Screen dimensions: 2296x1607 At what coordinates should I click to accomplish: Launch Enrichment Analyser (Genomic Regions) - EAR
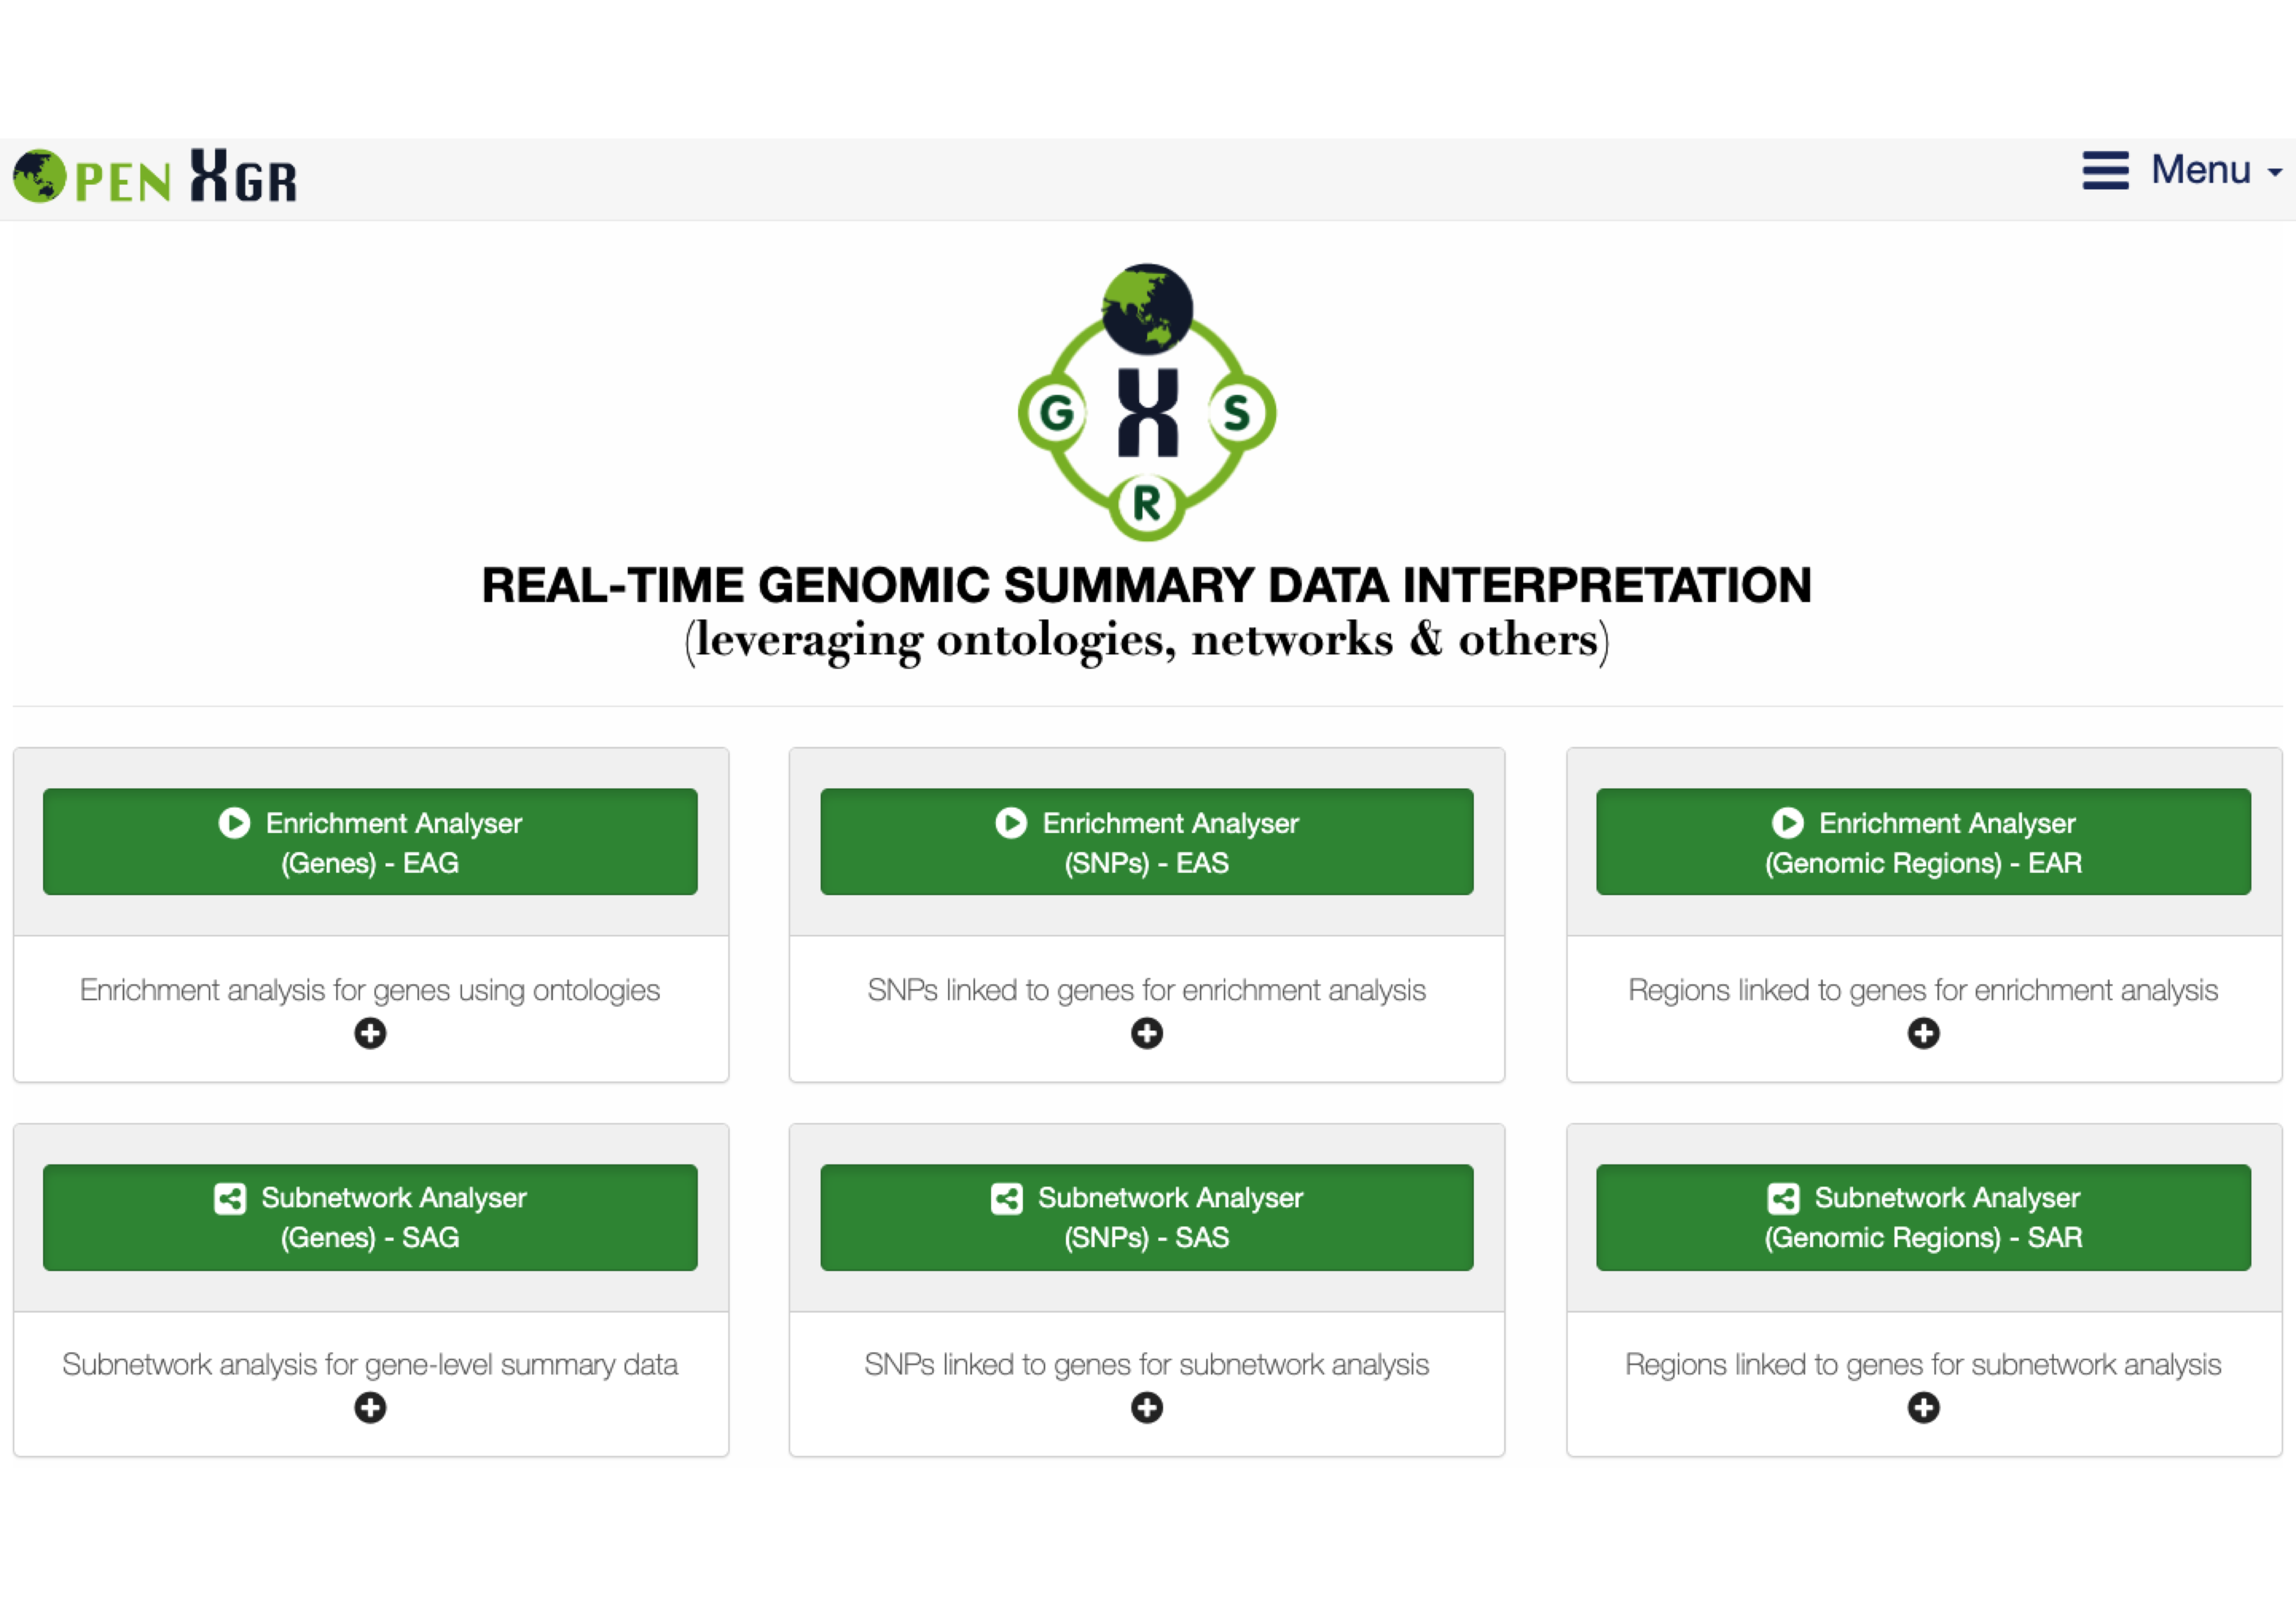[1923, 842]
